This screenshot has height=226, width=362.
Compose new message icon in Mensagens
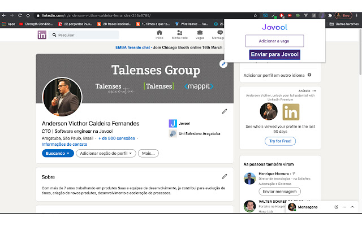[x=336, y=207]
